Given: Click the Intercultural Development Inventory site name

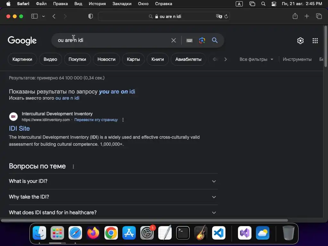Looking at the screenshot, I should [57, 114].
